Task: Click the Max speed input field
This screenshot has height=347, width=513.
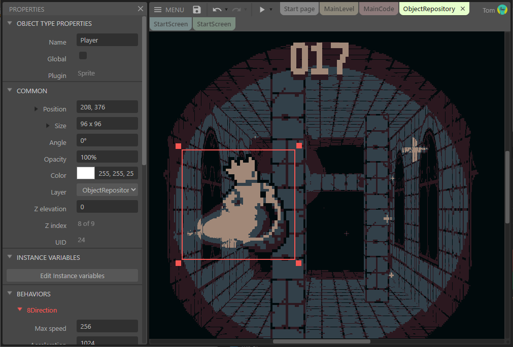Action: coord(107,326)
